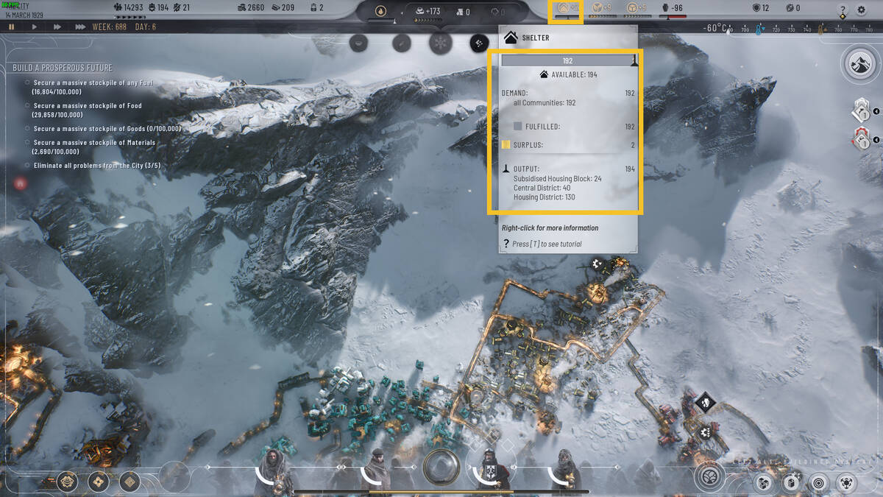Click Housing District: 130 entry

point(545,197)
